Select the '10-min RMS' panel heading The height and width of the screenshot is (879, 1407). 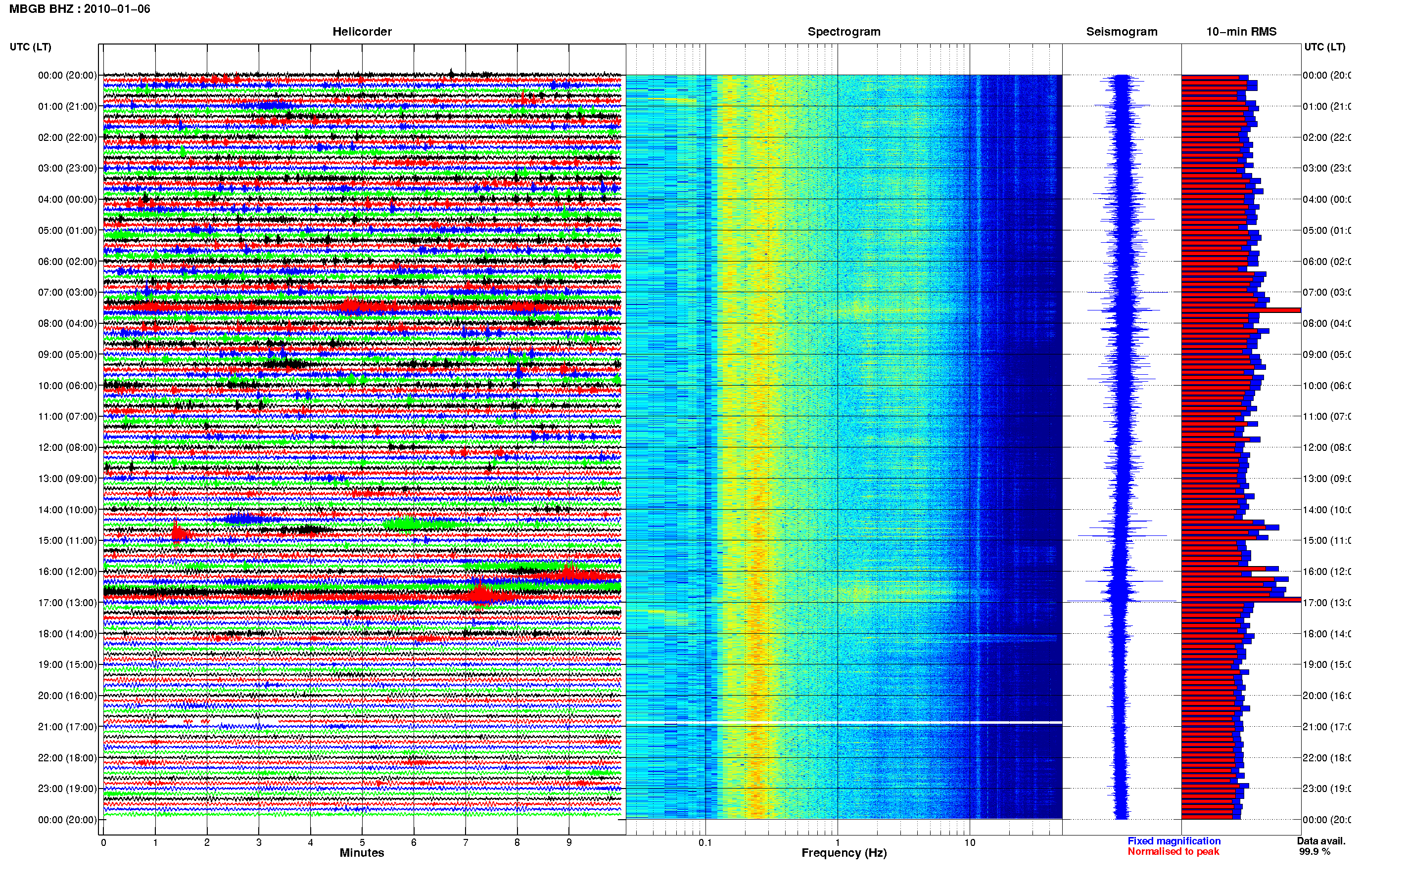(x=1241, y=32)
